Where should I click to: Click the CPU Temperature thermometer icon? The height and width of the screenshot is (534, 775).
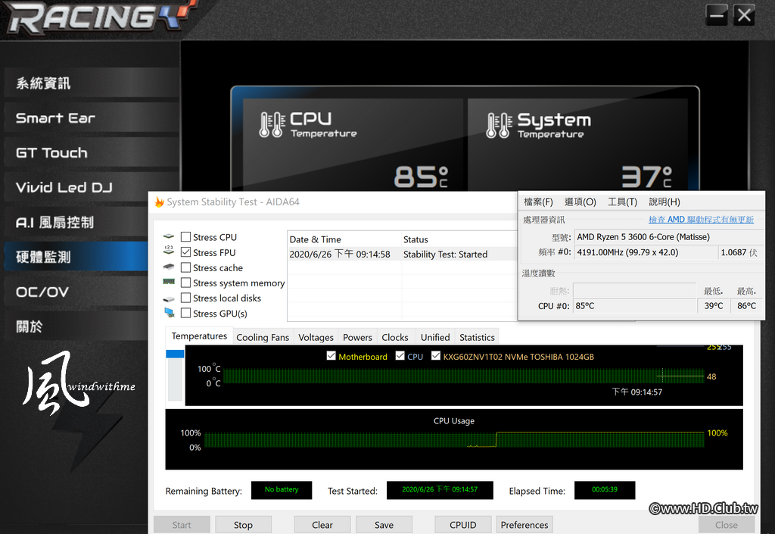pyautogui.click(x=272, y=124)
